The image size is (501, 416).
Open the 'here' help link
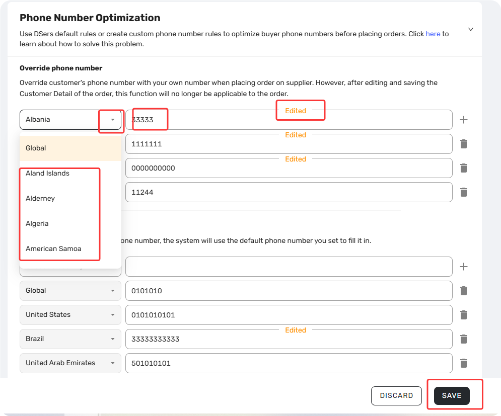click(433, 34)
